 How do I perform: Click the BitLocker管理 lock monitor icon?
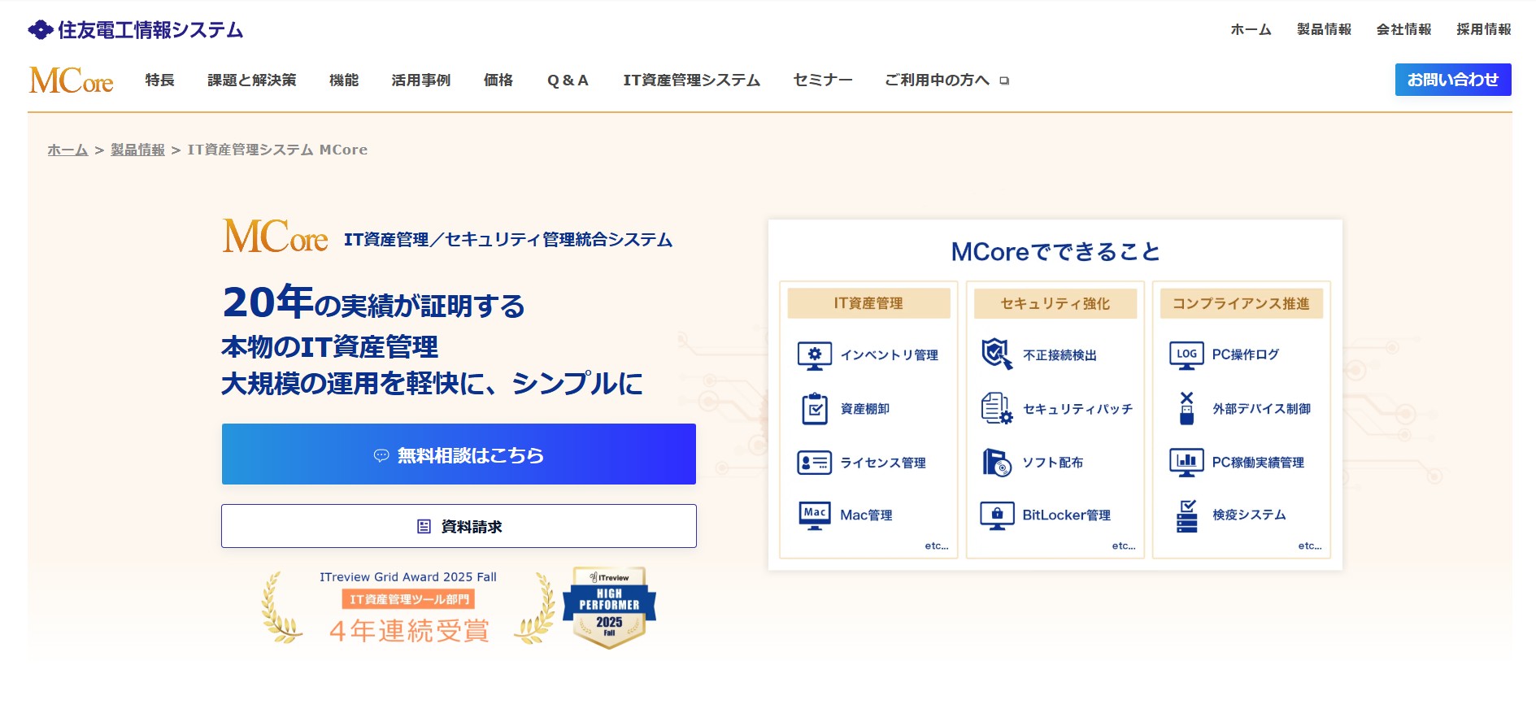click(997, 515)
